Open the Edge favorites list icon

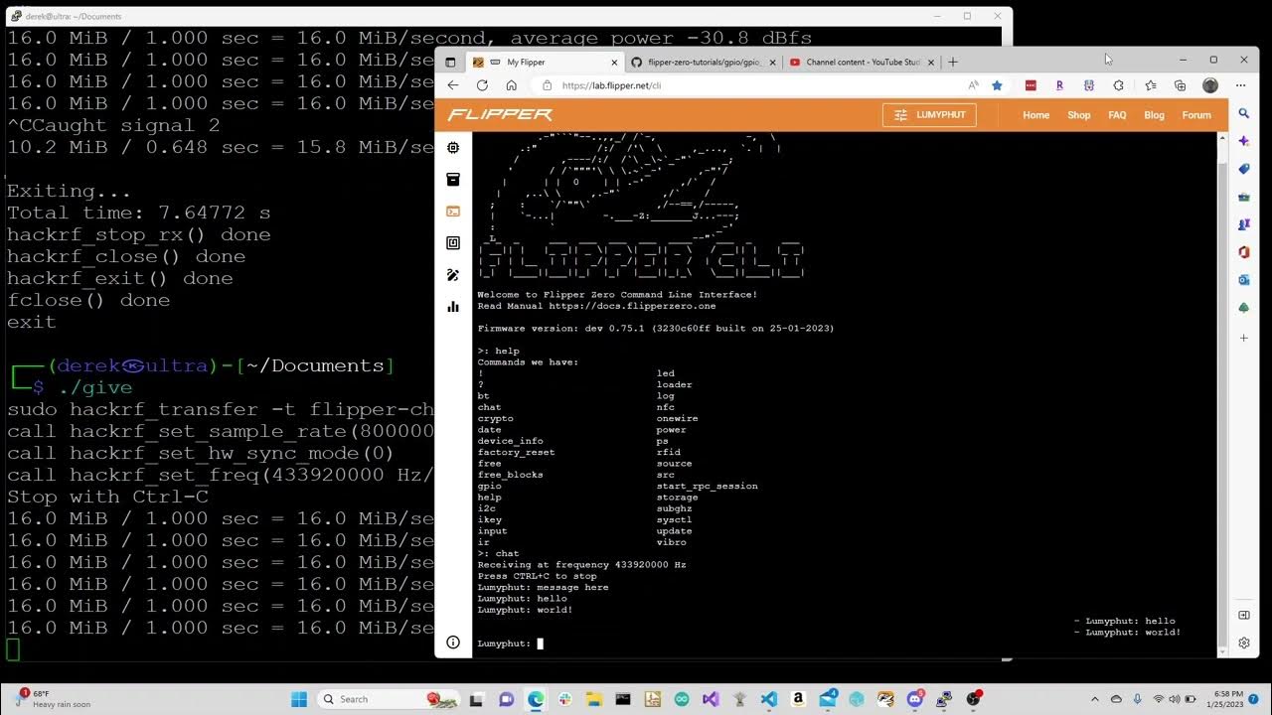[x=1150, y=85]
